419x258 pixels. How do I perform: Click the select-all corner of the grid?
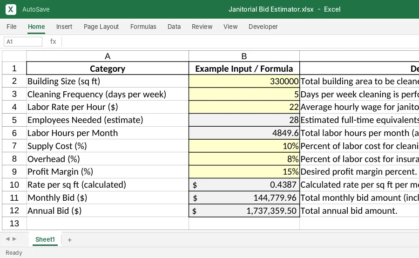pyautogui.click(x=14, y=56)
